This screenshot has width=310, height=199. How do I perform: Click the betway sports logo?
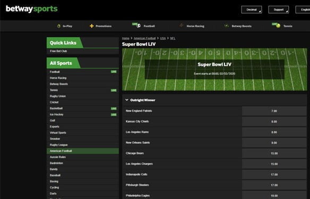[x=32, y=9]
